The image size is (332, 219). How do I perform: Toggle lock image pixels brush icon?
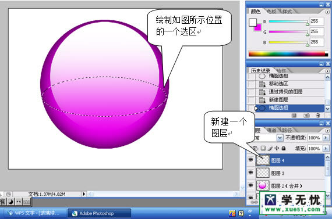270,148
